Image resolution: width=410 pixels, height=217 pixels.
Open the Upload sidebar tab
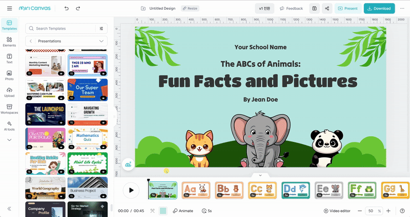pos(9,92)
